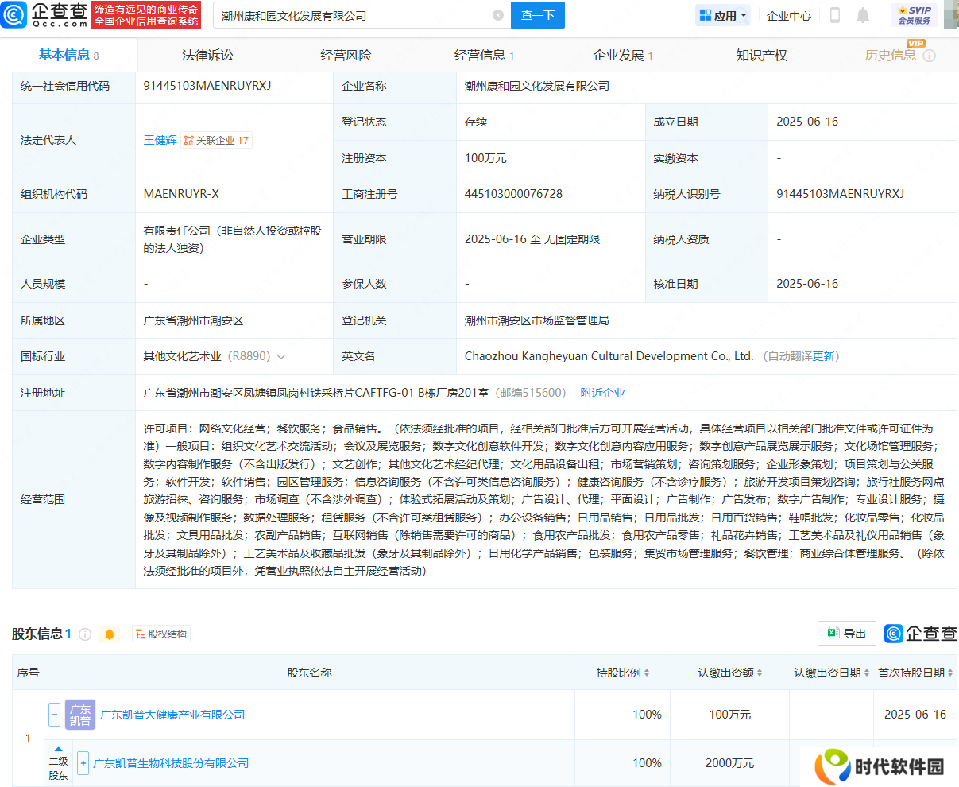Switch to 企业发展 tab
Screen dimensions: 959x787
pos(623,55)
